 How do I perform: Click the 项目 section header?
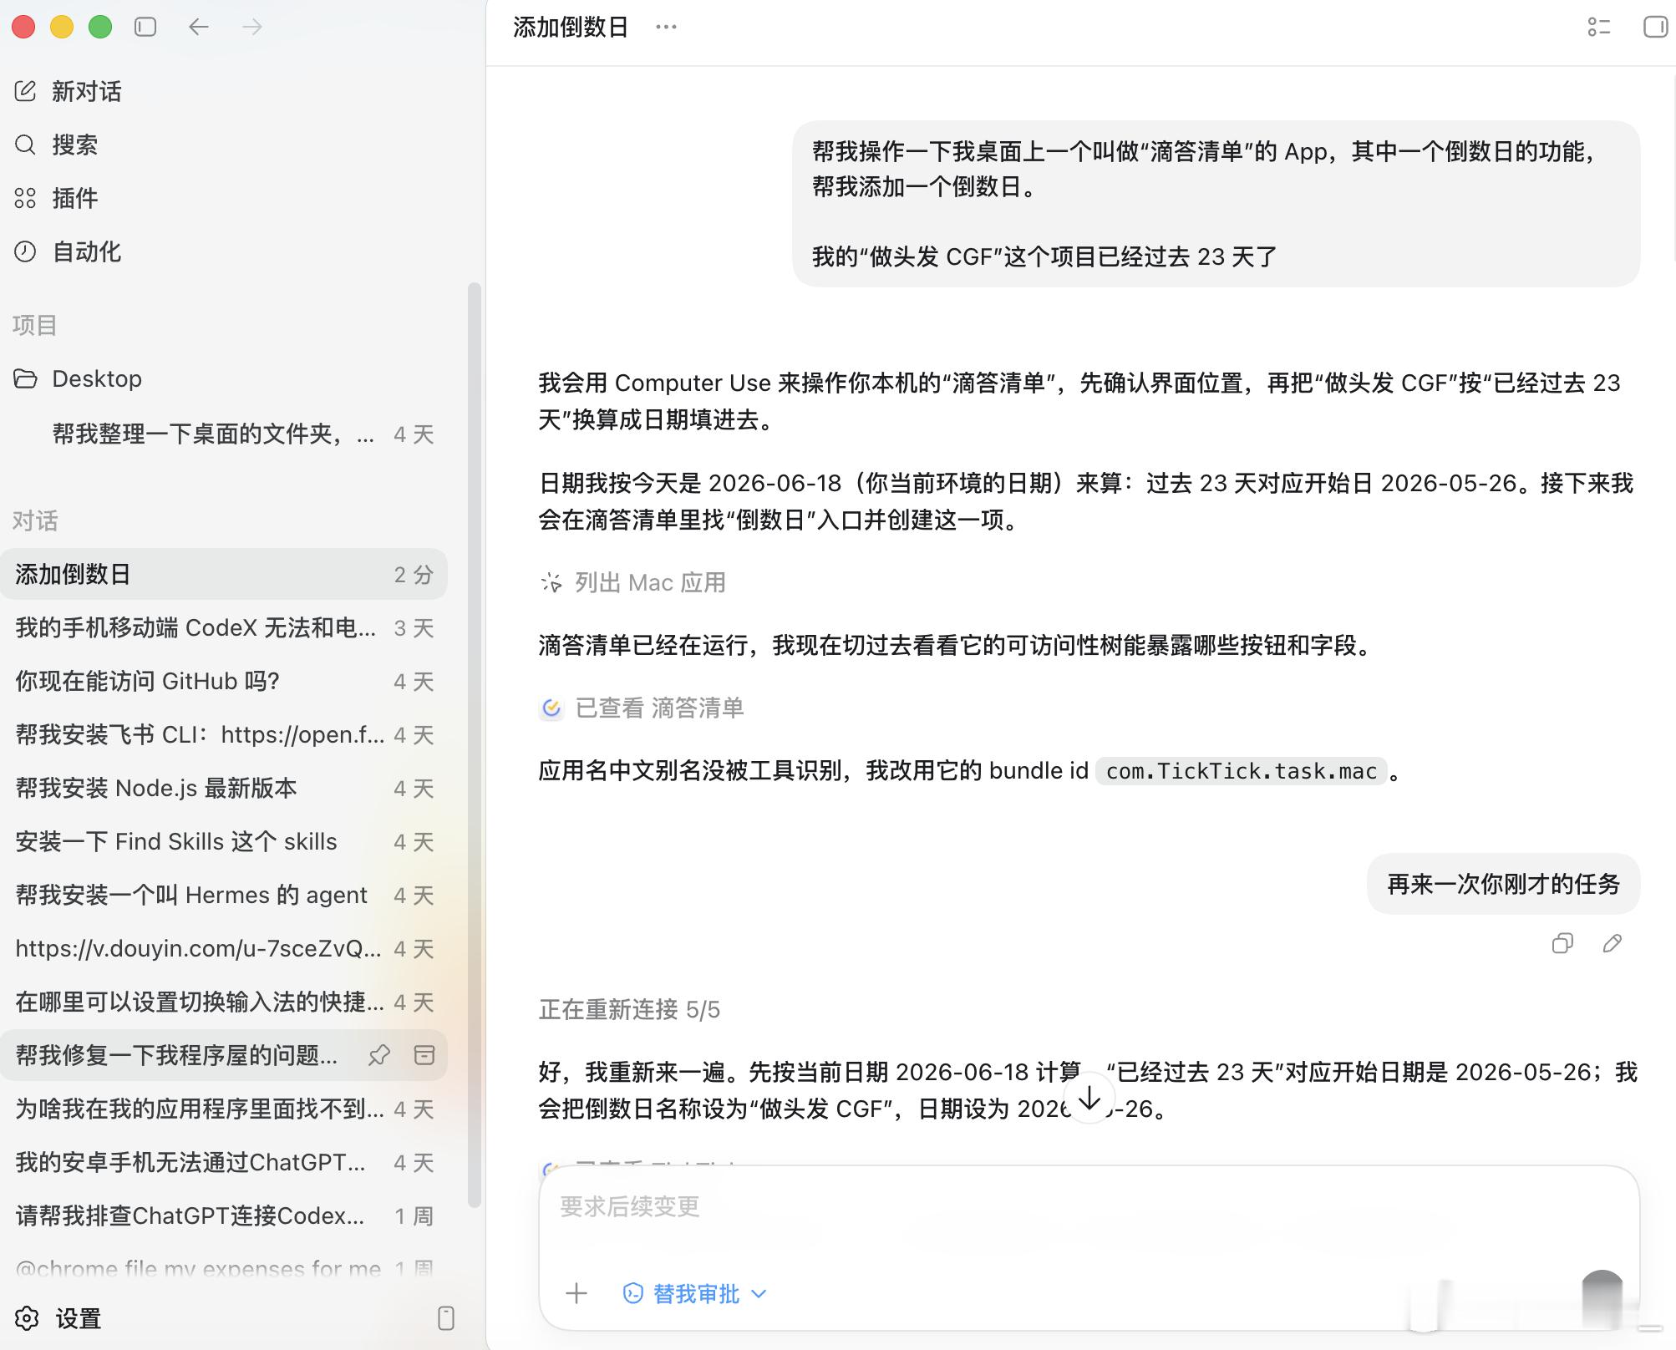pyautogui.click(x=34, y=325)
